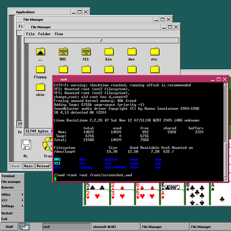Switch to rxvt in the taskbar
This screenshot has height=231, width=231.
click(66, 227)
